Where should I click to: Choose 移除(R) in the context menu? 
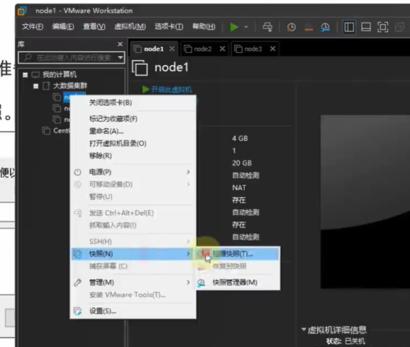click(x=133, y=156)
